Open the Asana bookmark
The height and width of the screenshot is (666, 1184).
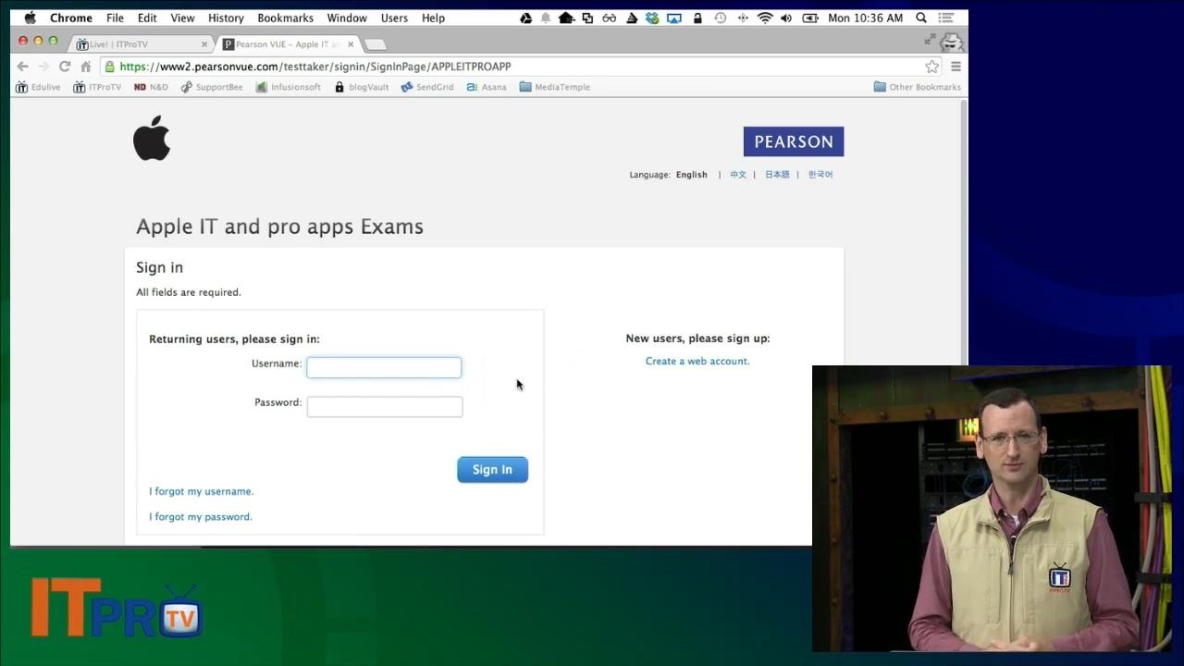coord(487,87)
